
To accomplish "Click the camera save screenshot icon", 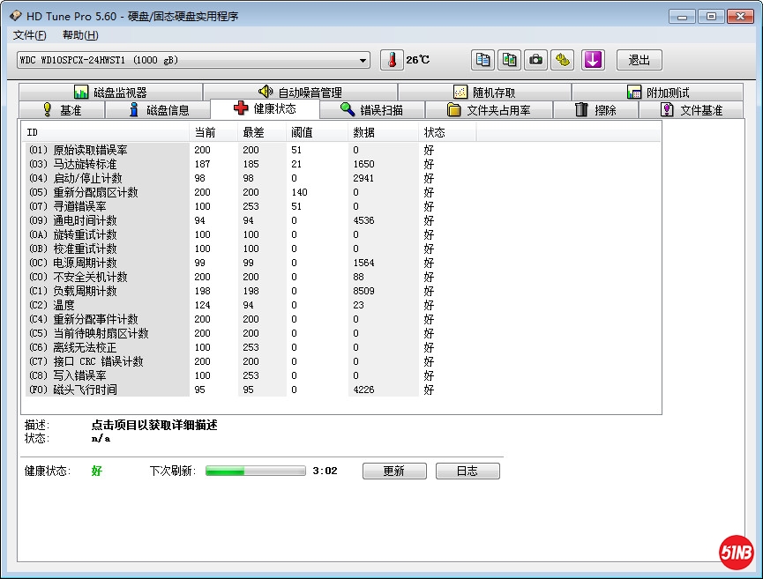I will [x=535, y=60].
